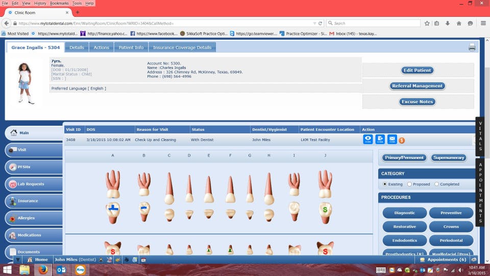Click the Firefox search field
The height and width of the screenshot is (276, 490).
pyautogui.click(x=374, y=24)
